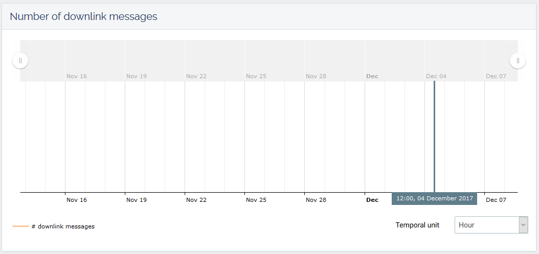This screenshot has height=254, width=539.
Task: Select Dec 07 in the gray navigator
Action: click(x=496, y=76)
